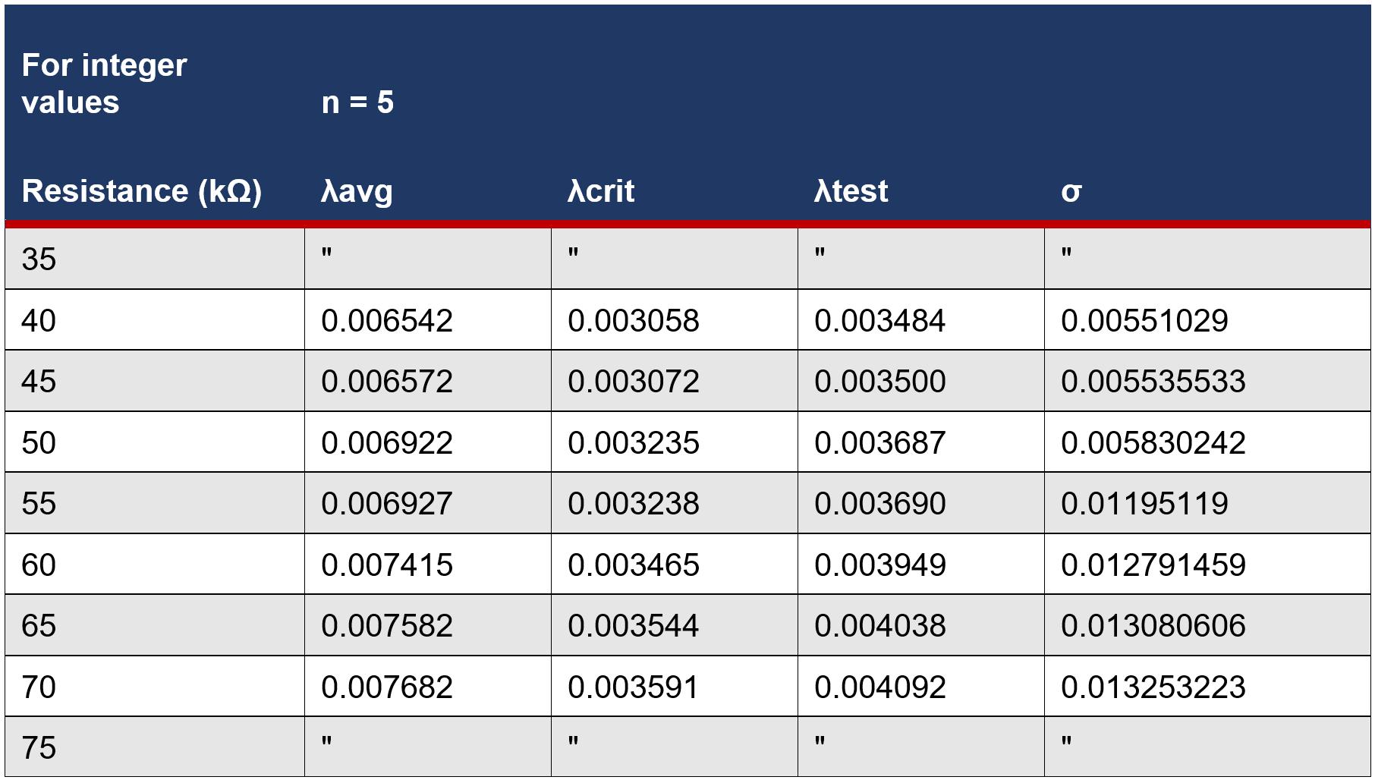Click the resistance cell showing 60

39,565
